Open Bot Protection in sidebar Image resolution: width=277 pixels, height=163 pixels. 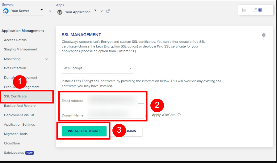coord(15,68)
